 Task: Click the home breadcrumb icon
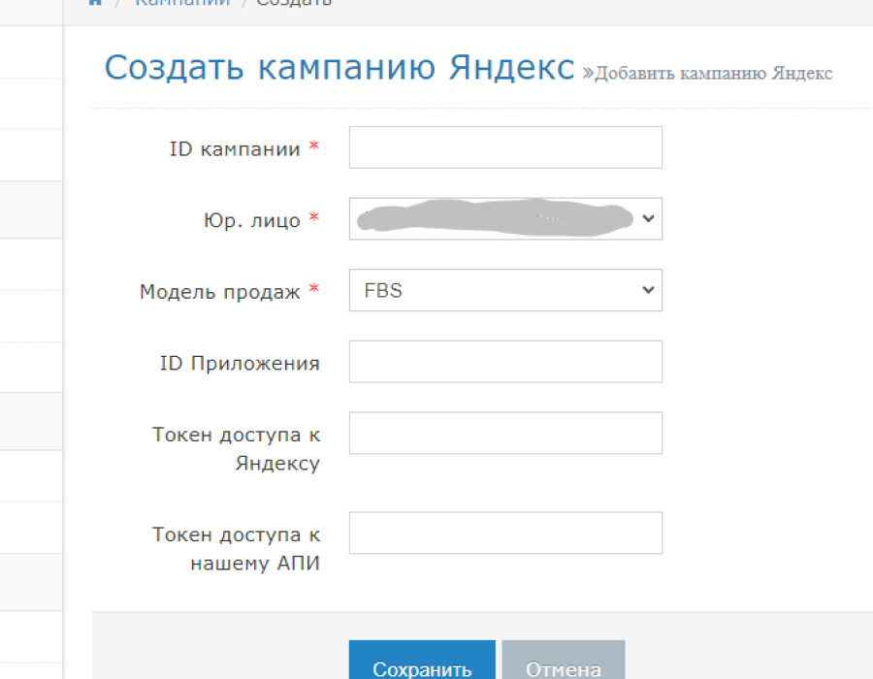95,2
